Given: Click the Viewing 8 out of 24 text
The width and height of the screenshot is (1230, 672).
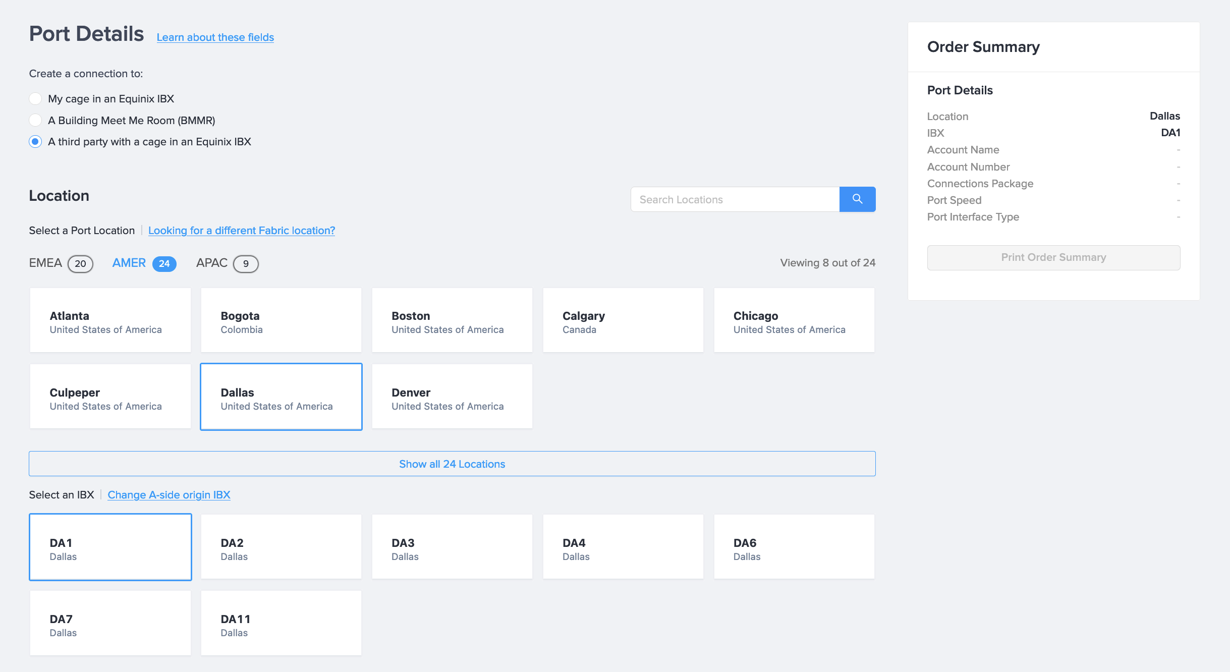Looking at the screenshot, I should (828, 263).
